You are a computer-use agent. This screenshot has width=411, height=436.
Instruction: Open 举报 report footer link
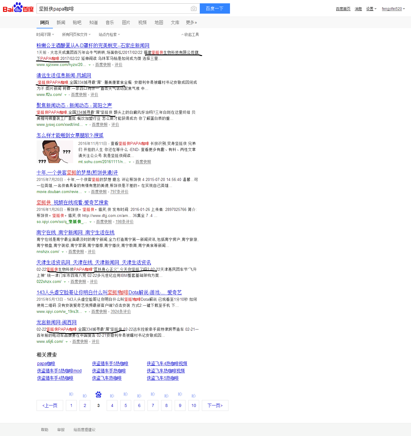61,430
